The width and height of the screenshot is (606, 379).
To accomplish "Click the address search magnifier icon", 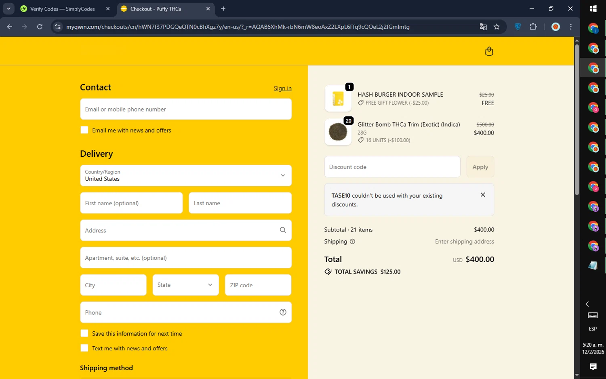I will (283, 230).
